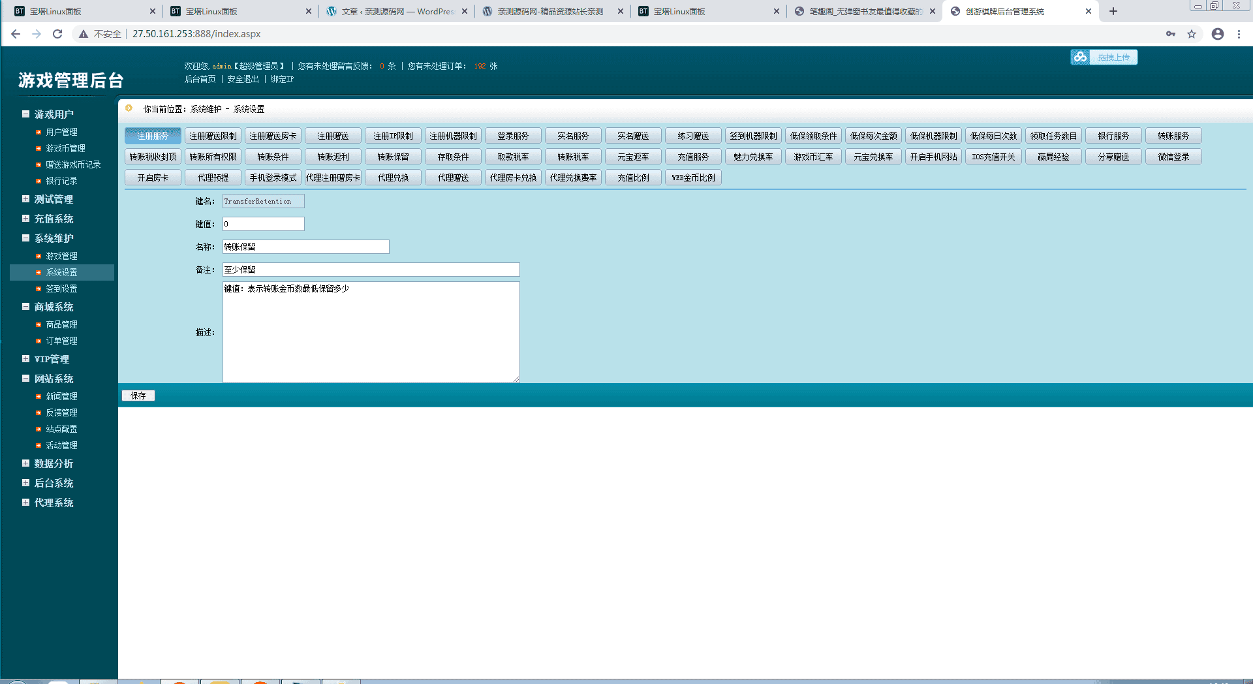Viewport: 1253px width, 684px height.
Task: Expand the 代理系统 menu section
Action: tap(25, 503)
